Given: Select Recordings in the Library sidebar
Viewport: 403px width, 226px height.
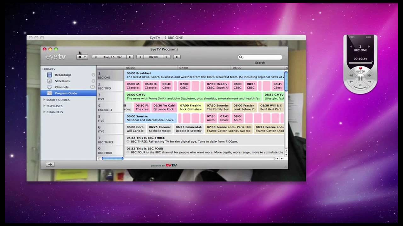Looking at the screenshot, I should pyautogui.click(x=68, y=75).
